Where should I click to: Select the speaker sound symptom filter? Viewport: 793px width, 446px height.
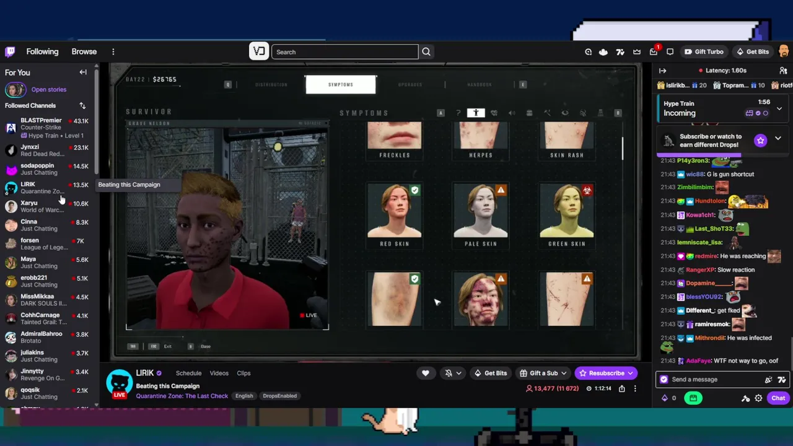(512, 113)
